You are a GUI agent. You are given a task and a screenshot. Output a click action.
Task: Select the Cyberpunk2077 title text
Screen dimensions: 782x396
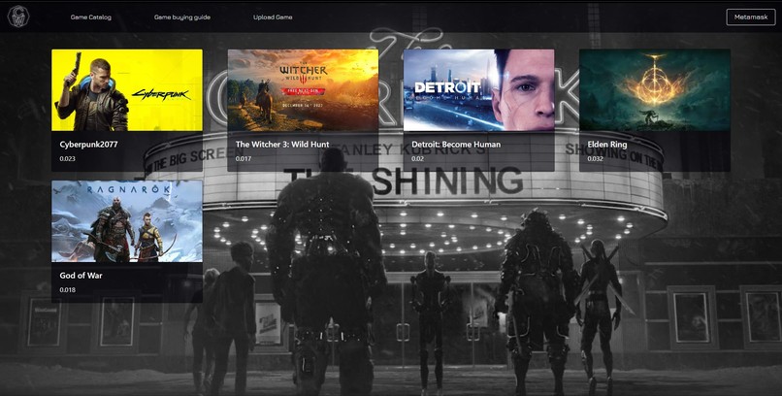(88, 145)
